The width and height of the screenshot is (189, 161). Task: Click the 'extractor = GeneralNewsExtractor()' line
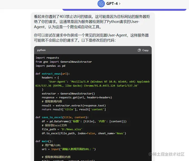[68, 94]
